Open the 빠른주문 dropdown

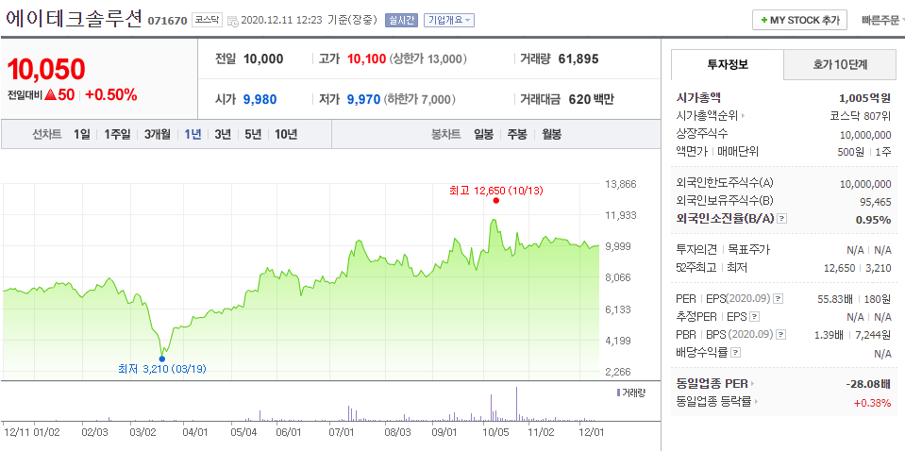882,20
